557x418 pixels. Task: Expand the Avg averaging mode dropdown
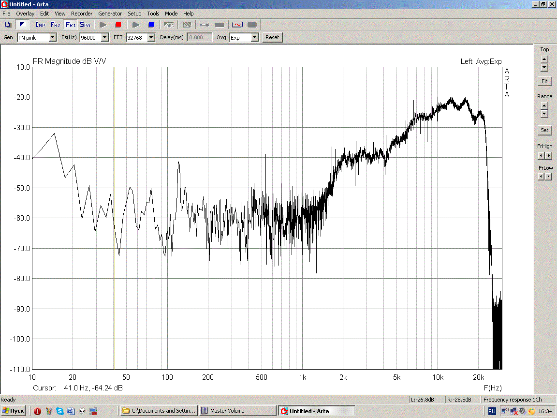click(x=254, y=37)
